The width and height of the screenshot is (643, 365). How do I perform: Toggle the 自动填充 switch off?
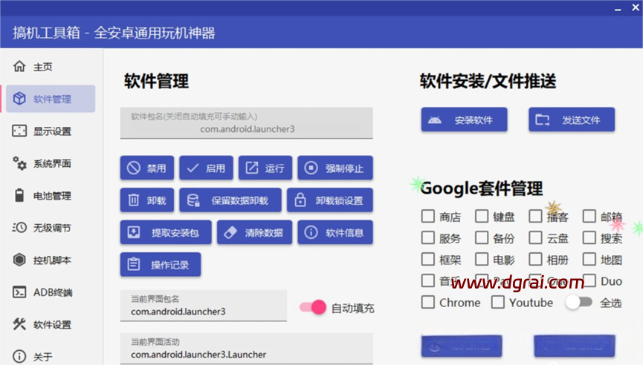tap(312, 307)
